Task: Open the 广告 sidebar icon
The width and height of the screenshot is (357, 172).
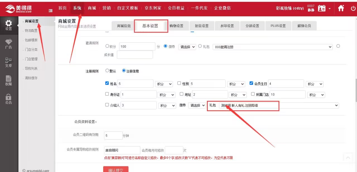Action: [x=9, y=42]
